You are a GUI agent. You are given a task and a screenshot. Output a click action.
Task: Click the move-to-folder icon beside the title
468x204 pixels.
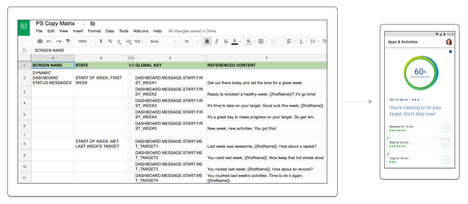coord(93,23)
